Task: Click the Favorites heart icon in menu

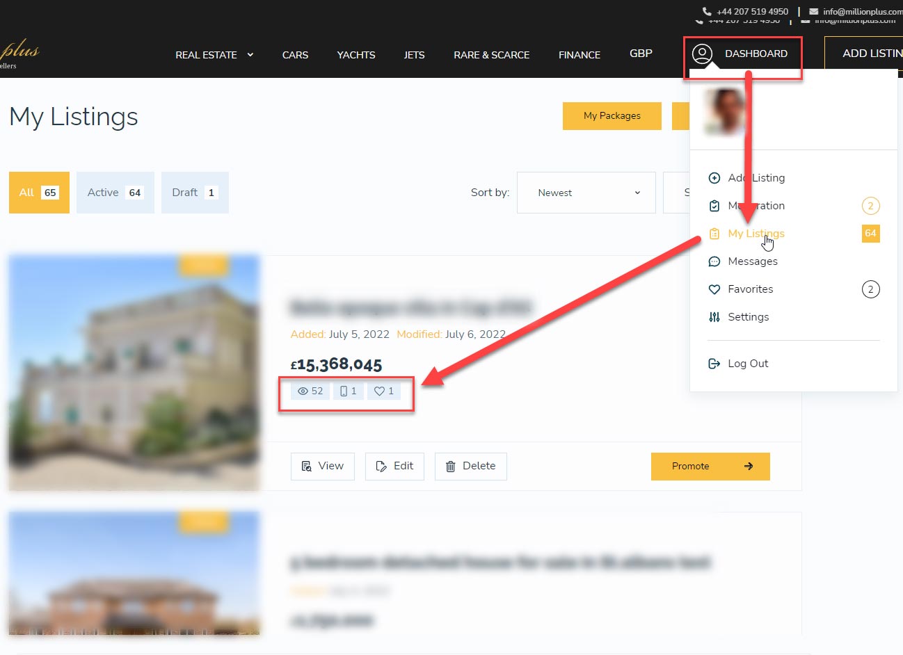Action: click(714, 289)
